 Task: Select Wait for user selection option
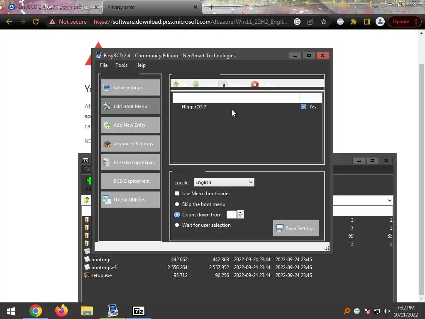(177, 225)
